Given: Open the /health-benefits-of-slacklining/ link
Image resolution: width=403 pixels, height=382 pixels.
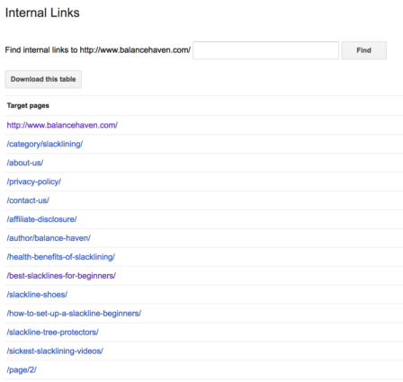Looking at the screenshot, I should pos(61,257).
